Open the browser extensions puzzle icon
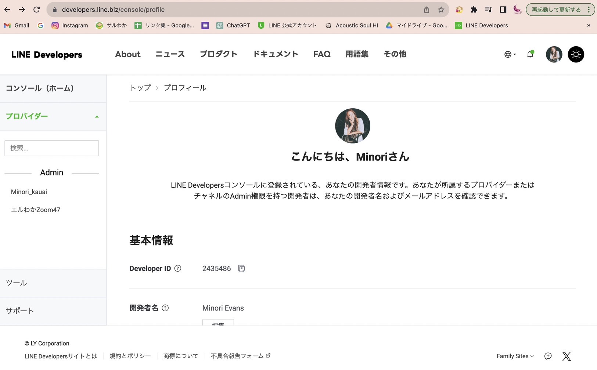 coord(474,10)
